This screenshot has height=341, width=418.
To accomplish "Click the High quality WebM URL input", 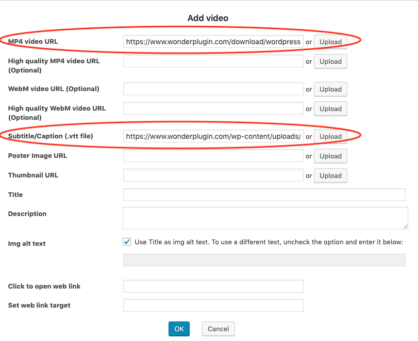I will coord(213,109).
